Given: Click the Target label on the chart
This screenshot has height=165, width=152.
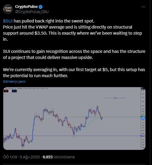Looking at the screenshot, I should point(115,98).
